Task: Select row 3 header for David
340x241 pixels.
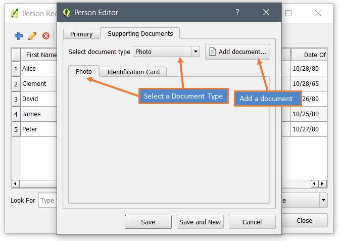Action: pyautogui.click(x=16, y=99)
